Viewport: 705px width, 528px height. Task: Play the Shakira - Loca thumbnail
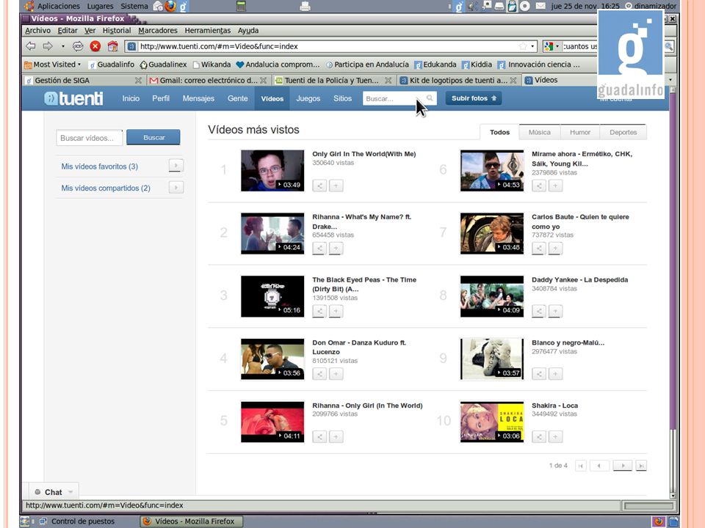pyautogui.click(x=492, y=422)
